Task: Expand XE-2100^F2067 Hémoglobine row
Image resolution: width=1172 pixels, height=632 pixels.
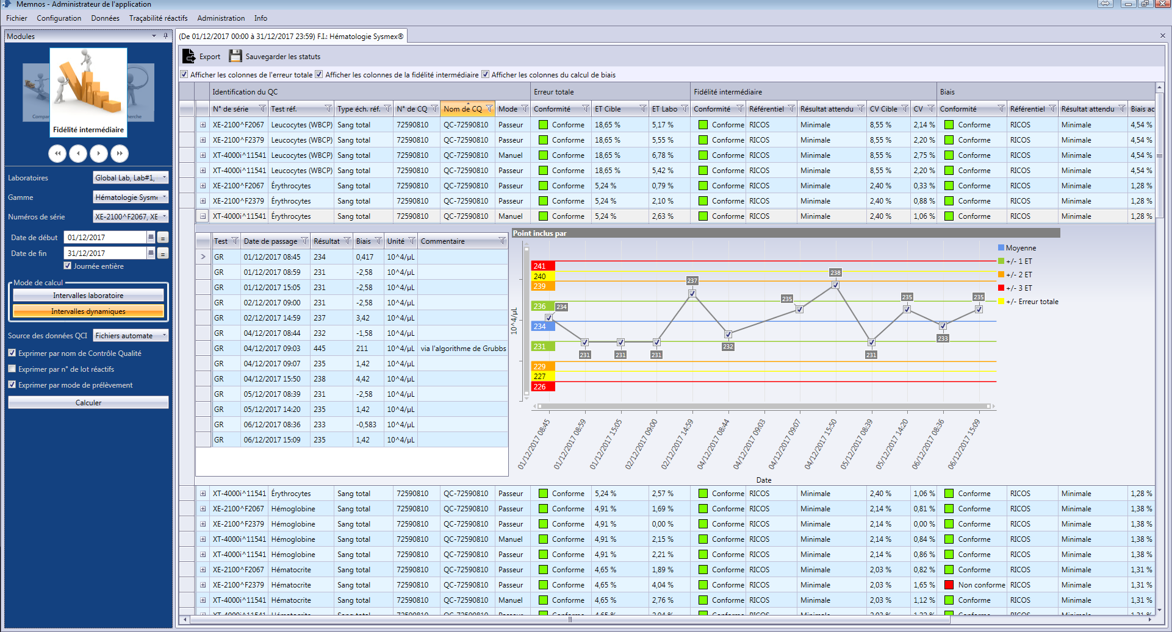Action: (x=203, y=508)
